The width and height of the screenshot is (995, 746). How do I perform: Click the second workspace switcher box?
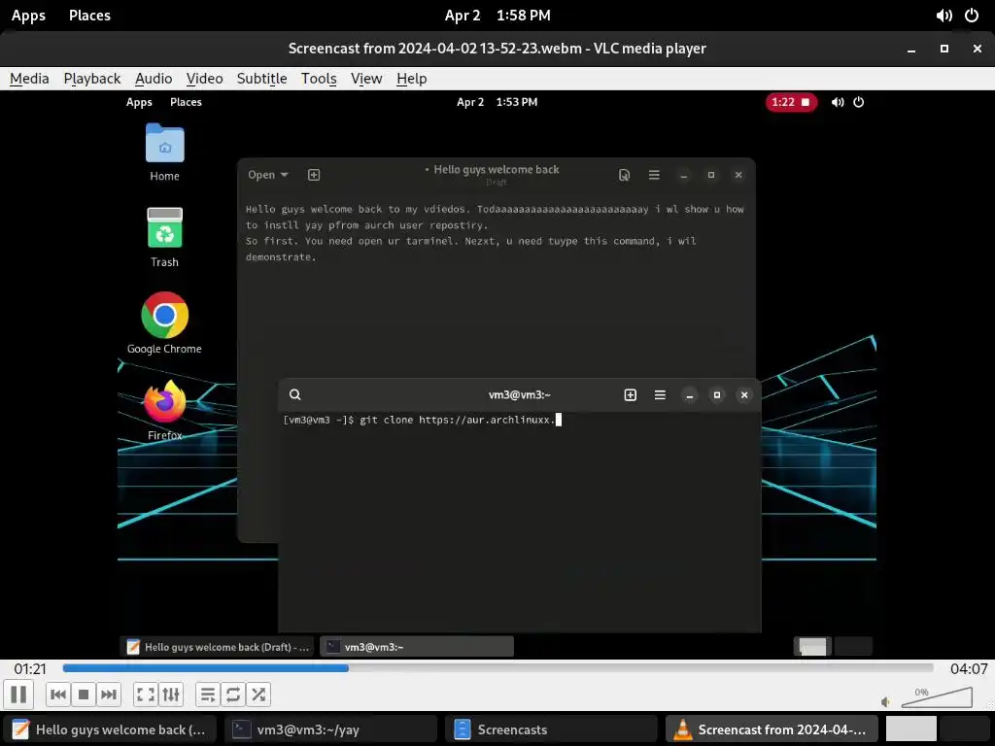point(965,729)
